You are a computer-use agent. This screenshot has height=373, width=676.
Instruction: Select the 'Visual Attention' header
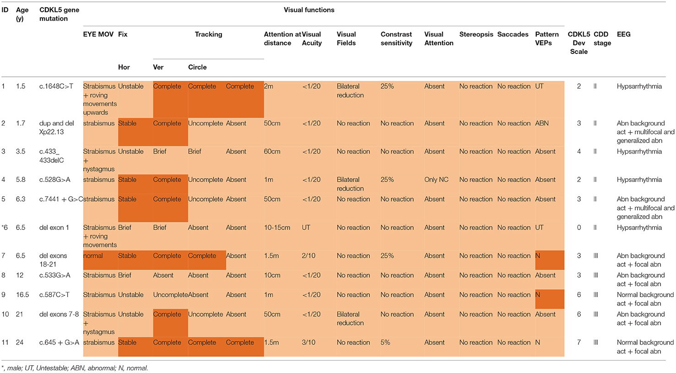point(438,38)
